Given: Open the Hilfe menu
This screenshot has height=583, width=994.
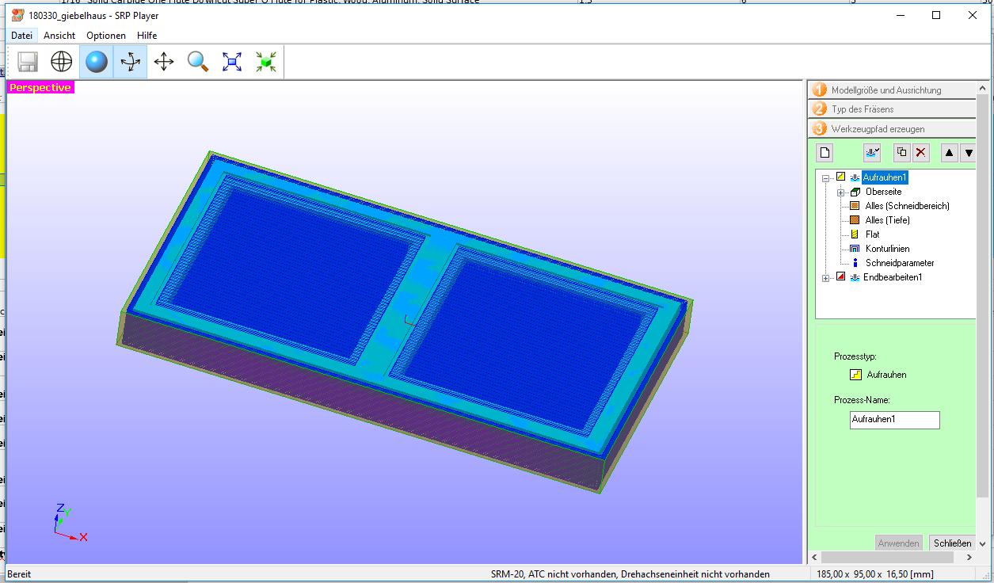Looking at the screenshot, I should (x=147, y=36).
